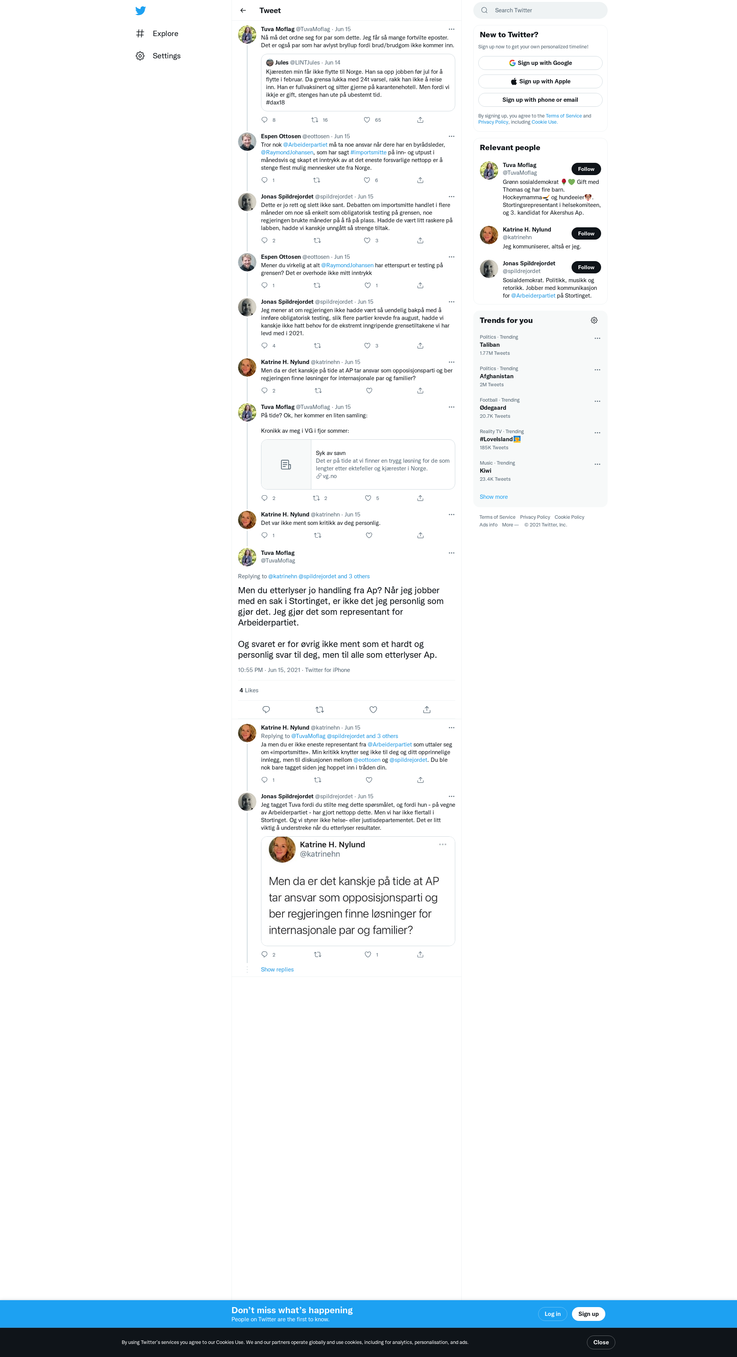The width and height of the screenshot is (737, 1357).
Task: Expand Show replies under Jonas's tweet
Action: click(278, 969)
